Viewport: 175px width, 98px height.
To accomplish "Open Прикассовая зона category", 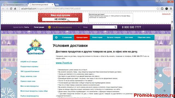I will click(28, 81).
